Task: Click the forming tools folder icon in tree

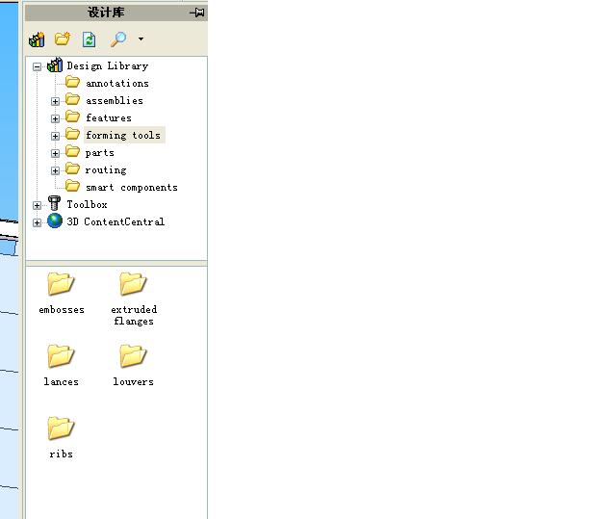Action: [72, 134]
